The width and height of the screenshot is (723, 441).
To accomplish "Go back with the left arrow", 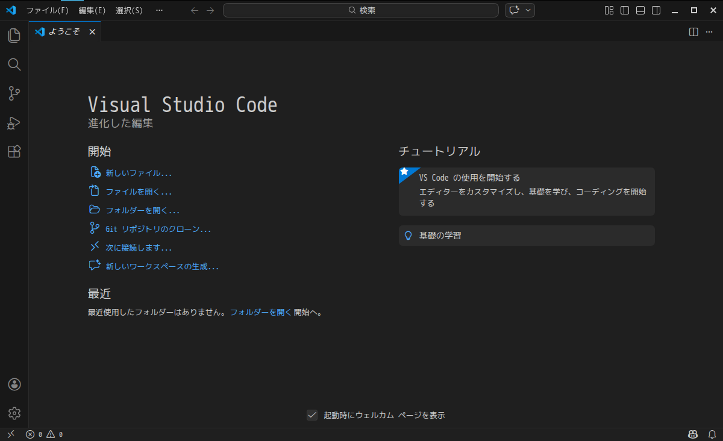I will (x=194, y=10).
